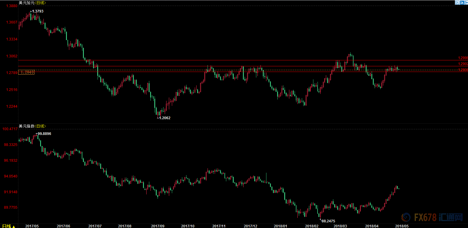This screenshot has width=468, height=228.
Task: Click the 1.3334 y-axis label
Action: point(12,39)
